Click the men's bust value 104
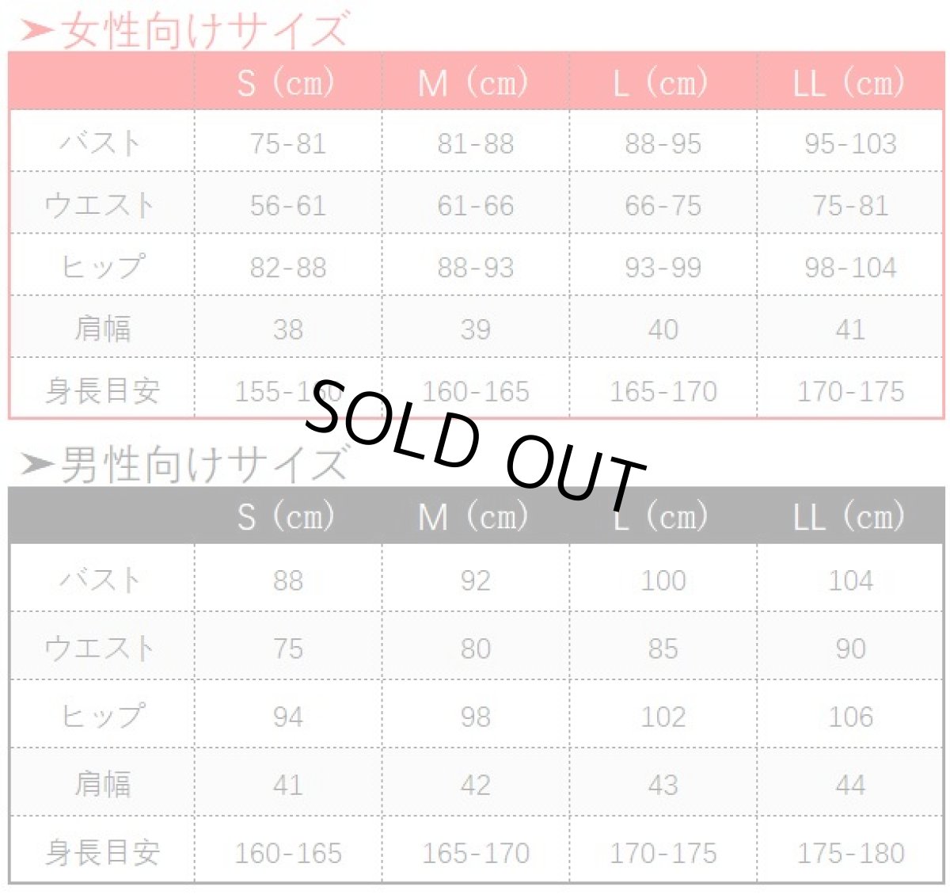 click(850, 580)
